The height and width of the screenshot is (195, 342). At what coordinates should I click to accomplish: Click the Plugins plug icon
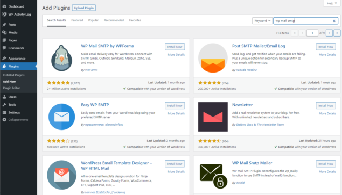4,66
